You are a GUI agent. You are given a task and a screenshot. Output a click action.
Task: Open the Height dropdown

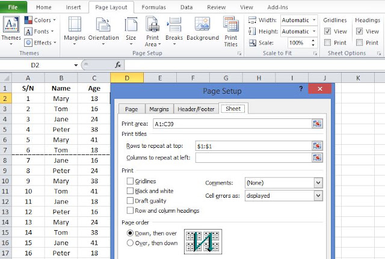point(314,31)
